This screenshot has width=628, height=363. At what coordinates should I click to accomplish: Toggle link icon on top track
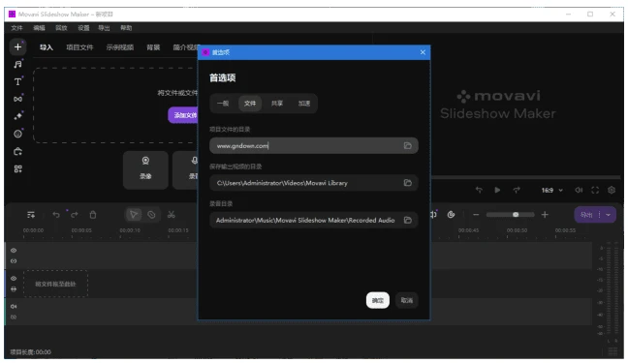coord(14,261)
